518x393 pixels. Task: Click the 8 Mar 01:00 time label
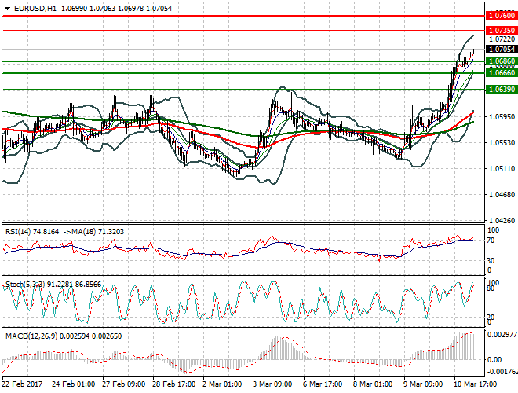(373, 384)
